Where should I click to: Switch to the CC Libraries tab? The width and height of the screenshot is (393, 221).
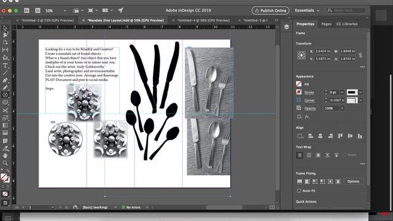click(347, 24)
